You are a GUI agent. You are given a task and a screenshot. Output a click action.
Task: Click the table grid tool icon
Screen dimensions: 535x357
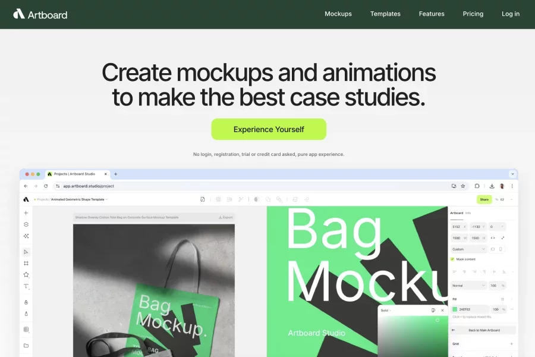pos(26,329)
